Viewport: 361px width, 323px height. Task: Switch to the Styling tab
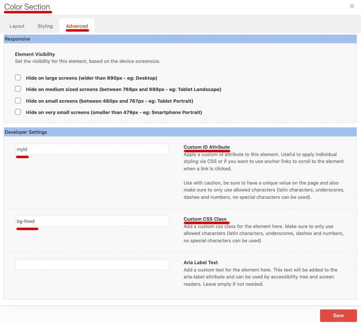(x=45, y=26)
